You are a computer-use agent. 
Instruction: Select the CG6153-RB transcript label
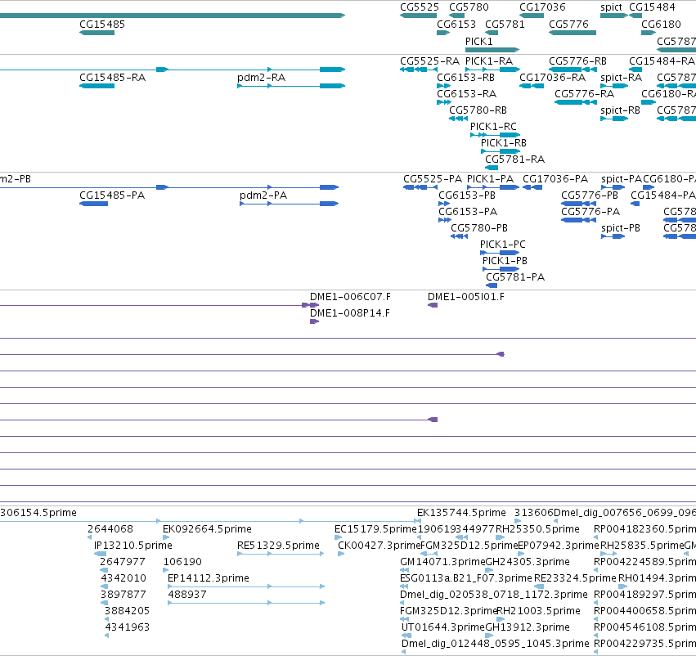pos(465,78)
